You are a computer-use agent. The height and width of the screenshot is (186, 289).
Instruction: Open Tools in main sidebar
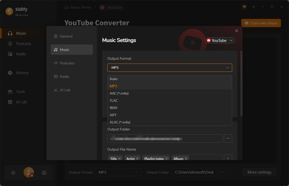[23, 92]
